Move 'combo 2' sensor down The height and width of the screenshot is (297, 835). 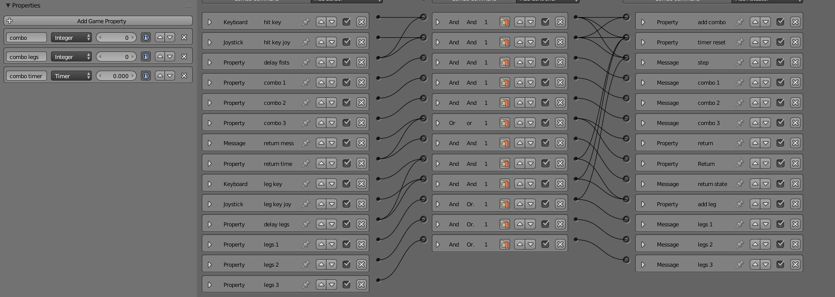click(331, 102)
